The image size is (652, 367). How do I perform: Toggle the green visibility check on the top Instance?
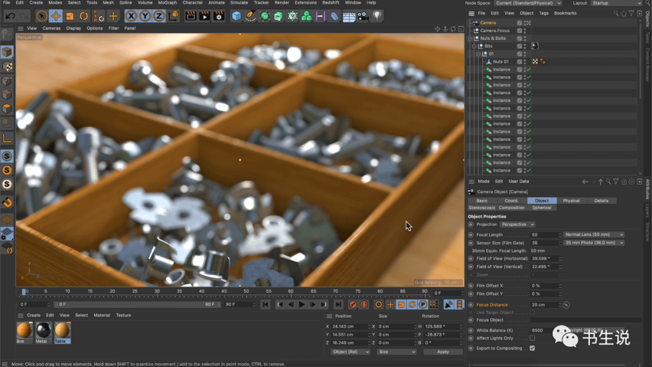pyautogui.click(x=529, y=69)
